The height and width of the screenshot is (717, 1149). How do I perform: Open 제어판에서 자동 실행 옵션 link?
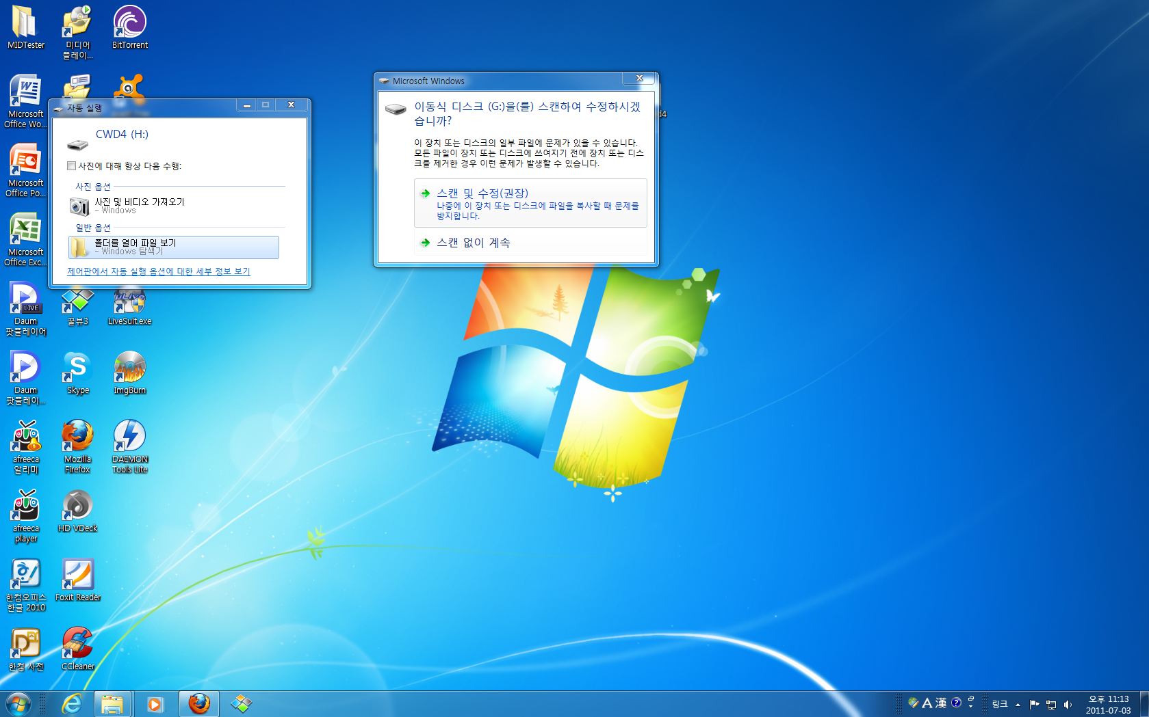coord(159,271)
